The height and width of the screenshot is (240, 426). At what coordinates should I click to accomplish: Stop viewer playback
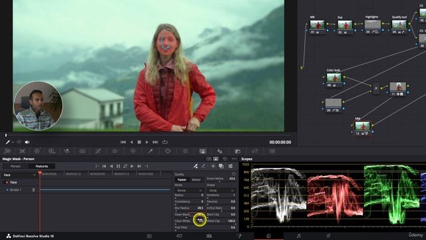tap(139, 142)
